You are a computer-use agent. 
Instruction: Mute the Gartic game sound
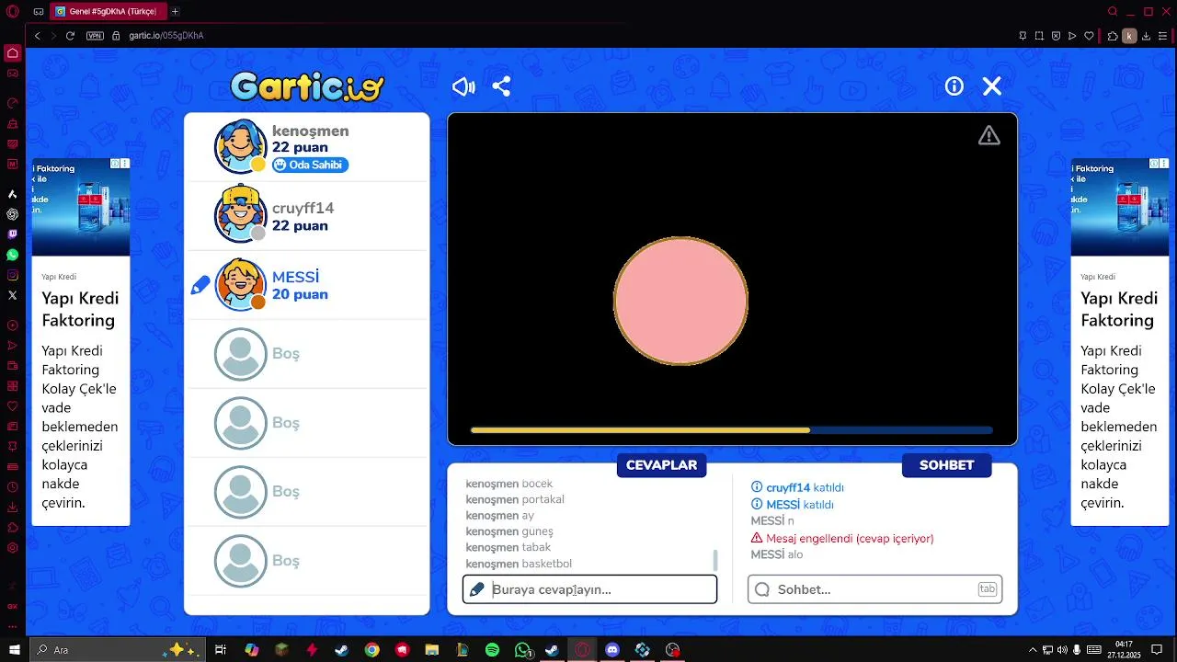(463, 86)
